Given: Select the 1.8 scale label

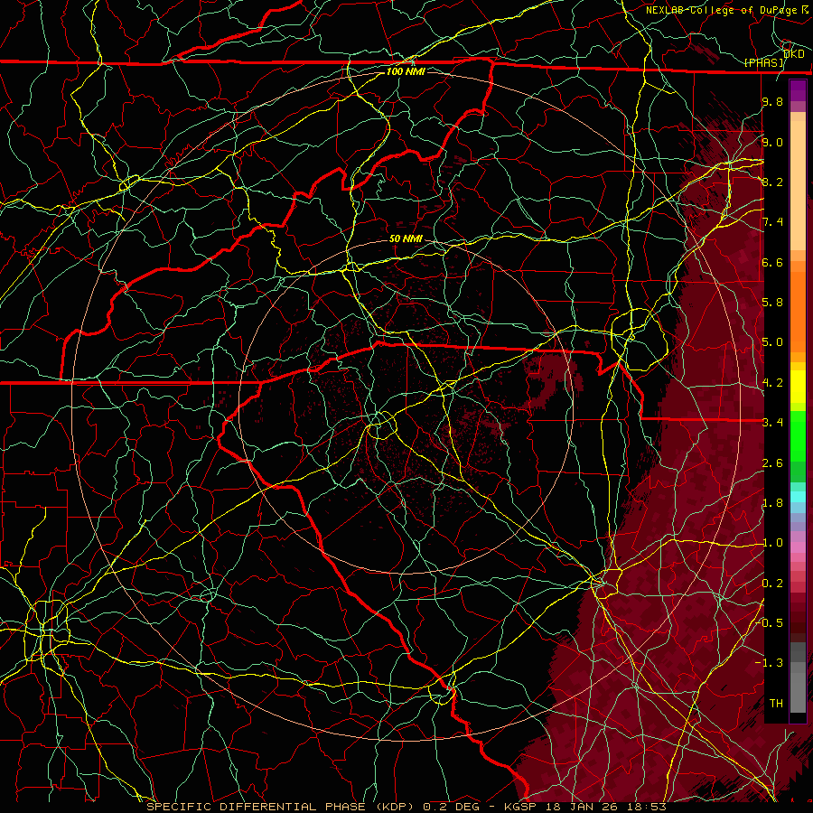Looking at the screenshot, I should click(x=772, y=503).
